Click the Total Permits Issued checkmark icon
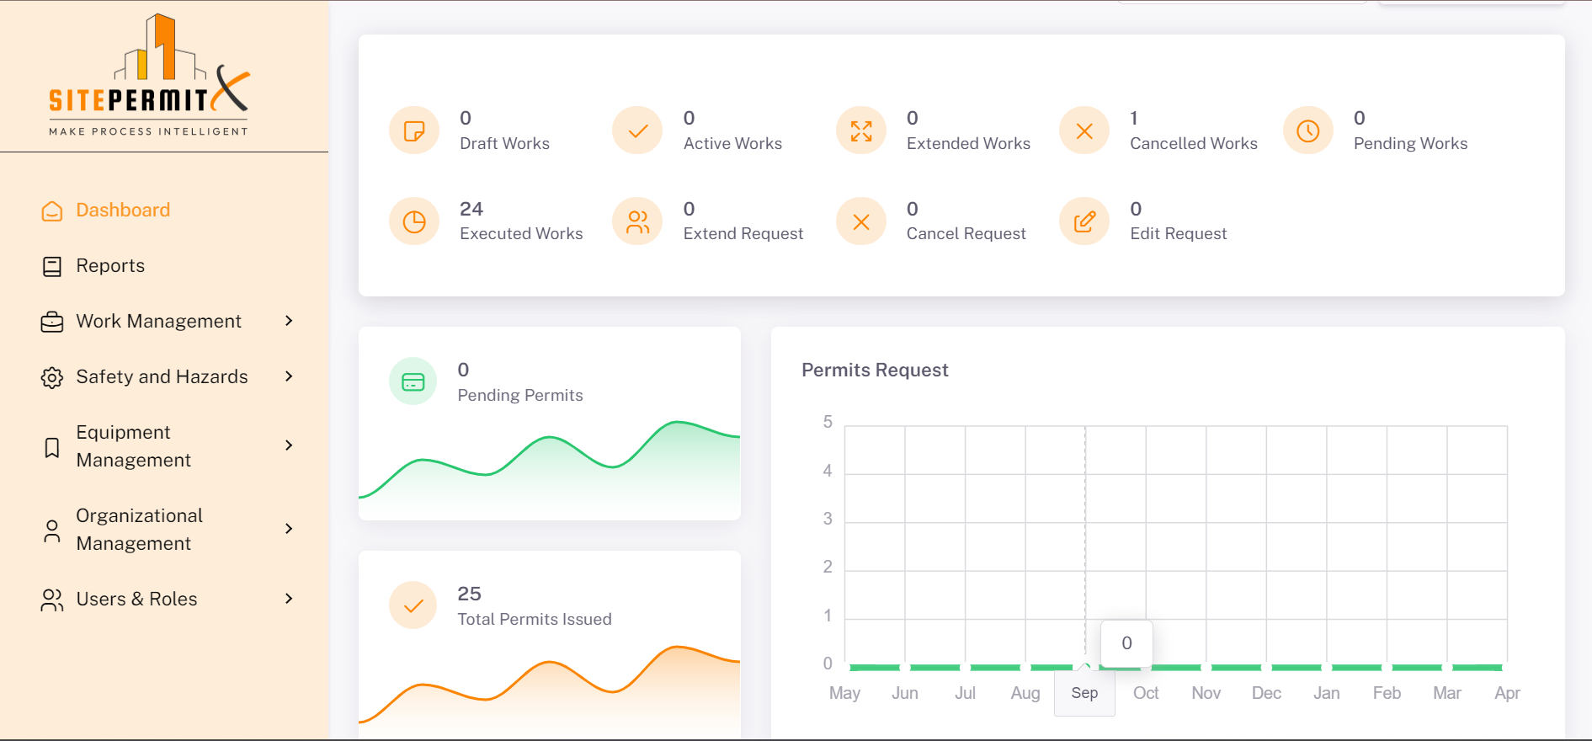This screenshot has height=741, width=1592. point(413,605)
